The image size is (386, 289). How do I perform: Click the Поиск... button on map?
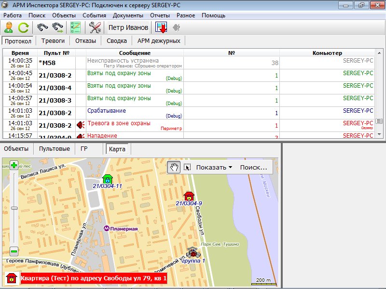[253, 167]
